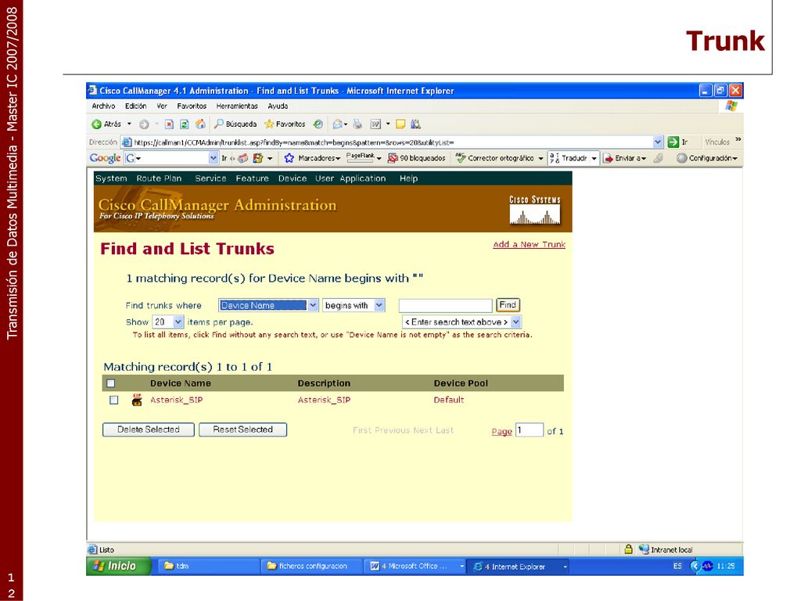This screenshot has width=801, height=601.
Task: Follow the Add a New Trunk link
Action: (530, 244)
